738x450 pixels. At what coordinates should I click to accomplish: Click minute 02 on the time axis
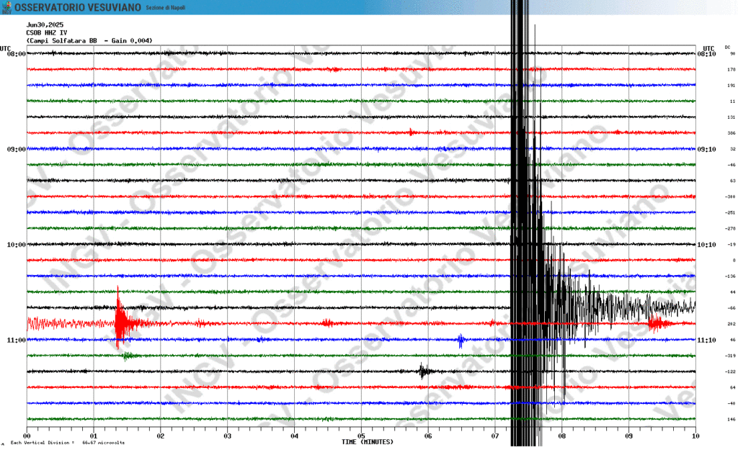[x=161, y=436]
